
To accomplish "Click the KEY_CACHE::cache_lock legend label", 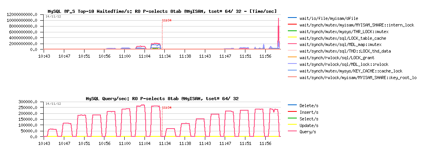I will [x=351, y=71].
